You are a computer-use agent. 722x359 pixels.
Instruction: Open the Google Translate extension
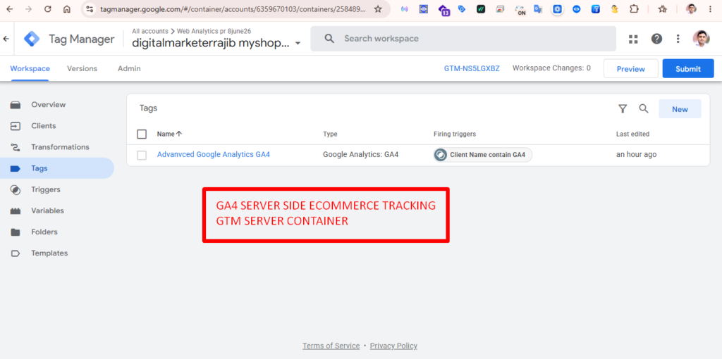click(x=538, y=8)
